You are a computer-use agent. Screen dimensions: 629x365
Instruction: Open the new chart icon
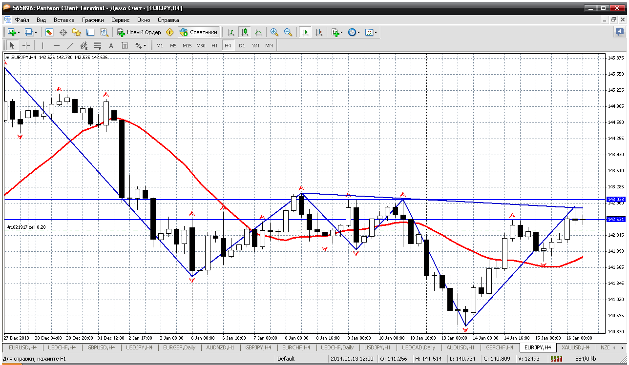12,32
